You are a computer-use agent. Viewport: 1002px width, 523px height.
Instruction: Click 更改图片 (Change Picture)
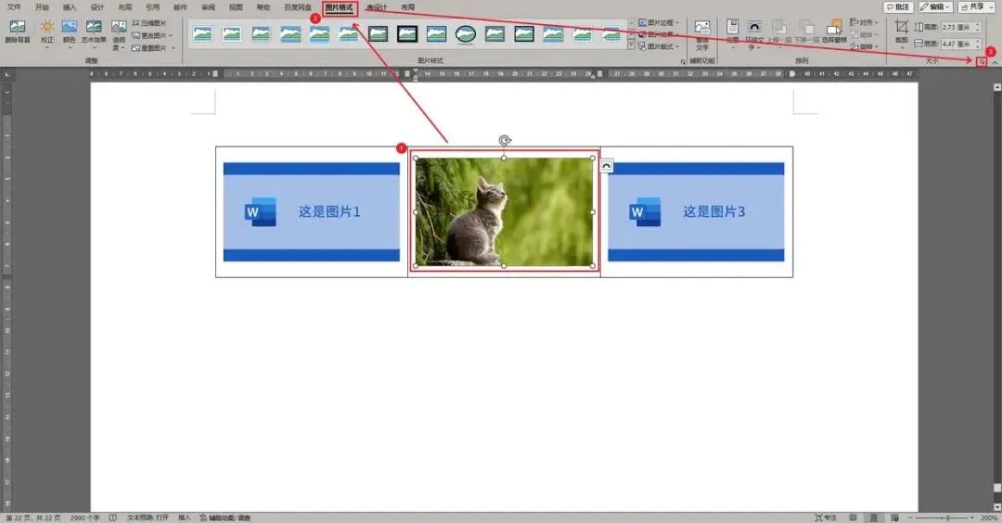pos(153,36)
